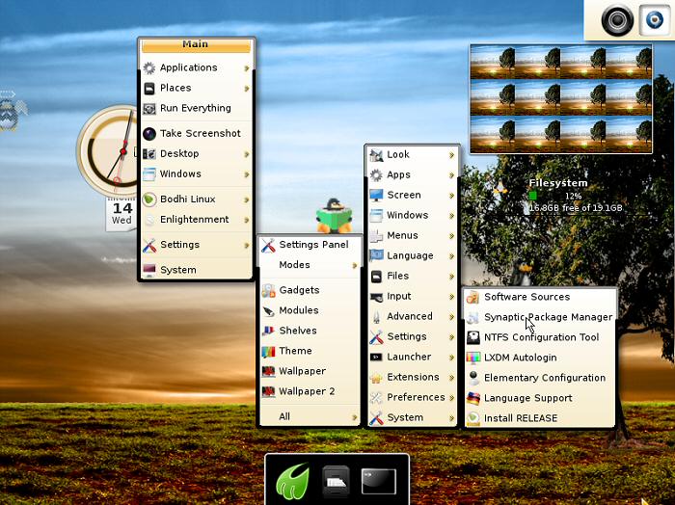Open Elementary Configuration entry
The height and width of the screenshot is (505, 675).
(540, 378)
